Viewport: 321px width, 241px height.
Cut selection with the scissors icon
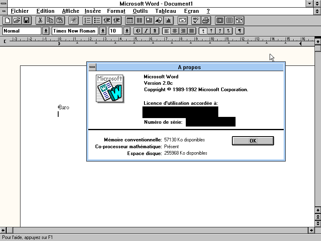click(41, 20)
